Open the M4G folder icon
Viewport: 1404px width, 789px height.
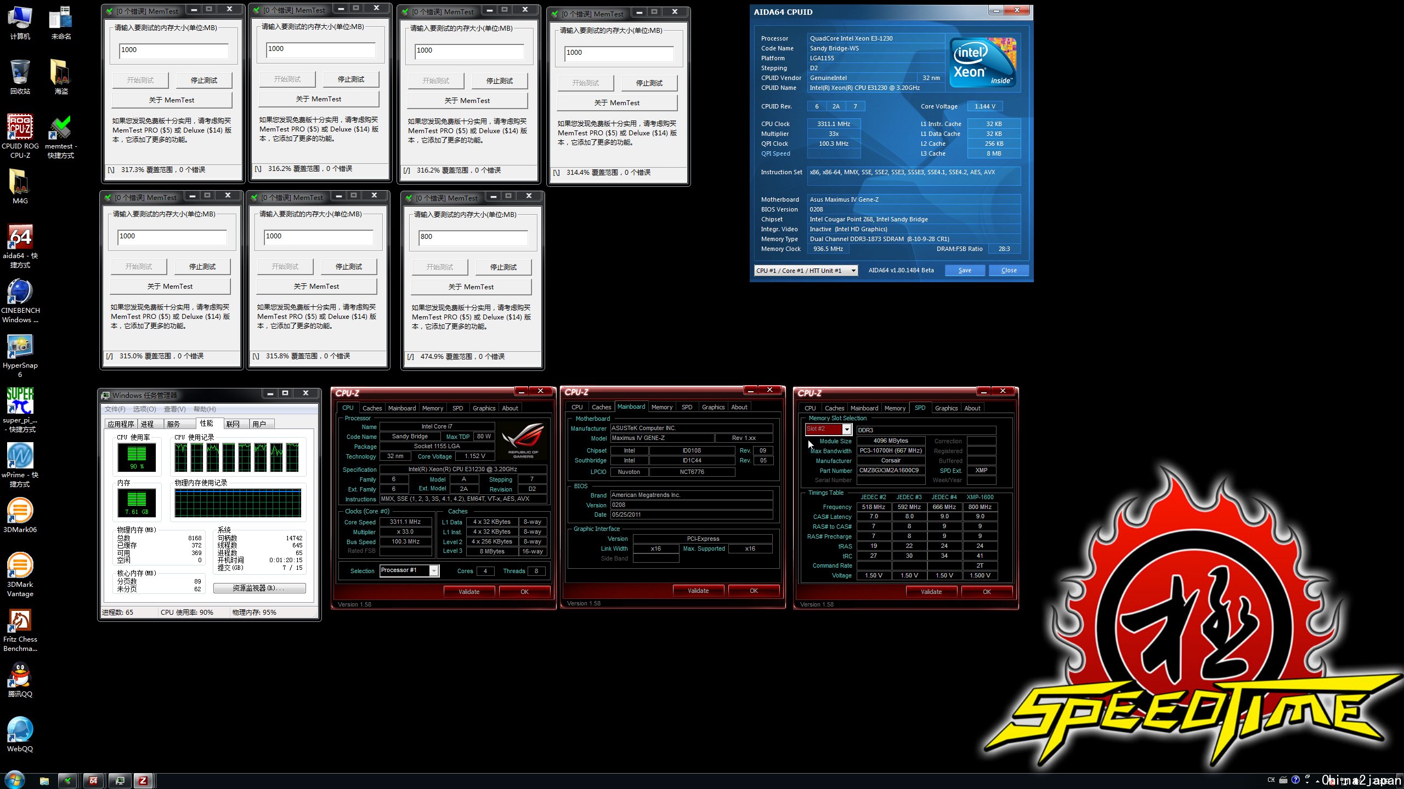click(x=20, y=186)
